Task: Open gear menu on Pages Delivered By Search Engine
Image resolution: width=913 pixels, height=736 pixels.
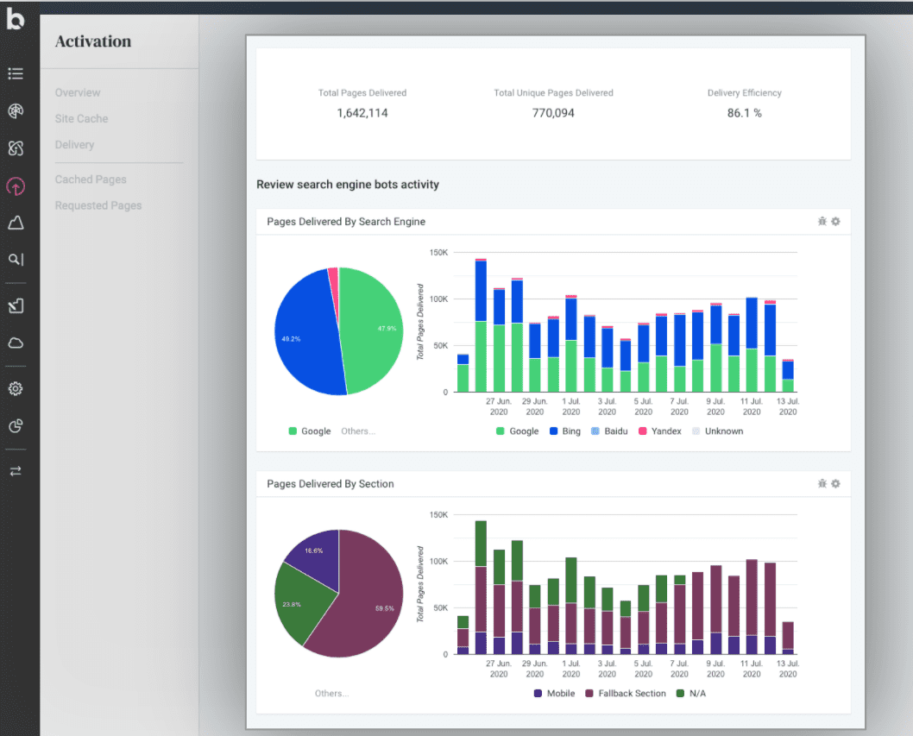Action: (x=835, y=222)
